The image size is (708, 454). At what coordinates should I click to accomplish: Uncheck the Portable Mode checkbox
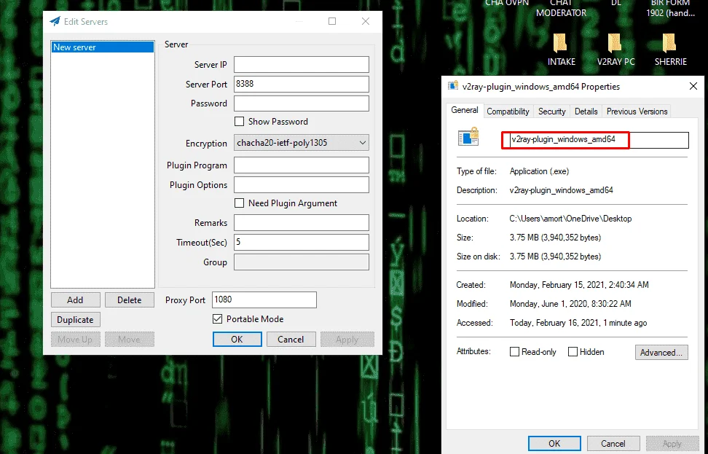tap(217, 319)
